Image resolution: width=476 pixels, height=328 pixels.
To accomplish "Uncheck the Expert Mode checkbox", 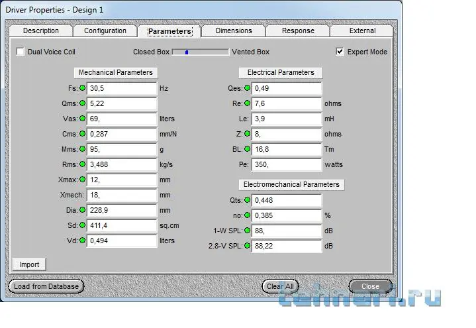I will (x=340, y=52).
